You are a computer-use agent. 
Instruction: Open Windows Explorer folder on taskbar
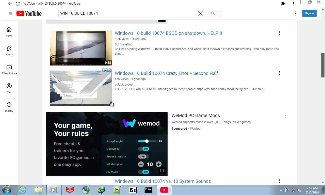[x=38, y=190]
